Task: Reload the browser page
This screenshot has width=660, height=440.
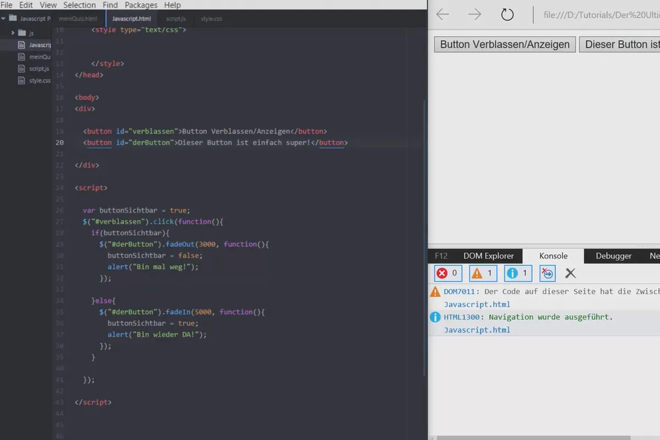Action: [507, 14]
